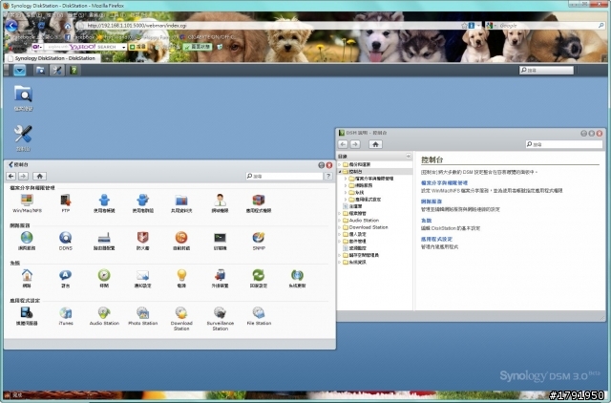Open the Surveillance Station icon
Viewport: 611px width, 403px height.
coord(220,313)
